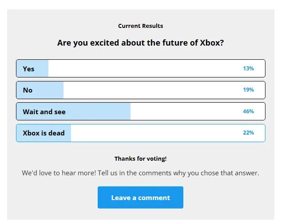This screenshot has height=220, width=289.
Task: Click the "Thanks for voting!" message
Action: pos(140,158)
